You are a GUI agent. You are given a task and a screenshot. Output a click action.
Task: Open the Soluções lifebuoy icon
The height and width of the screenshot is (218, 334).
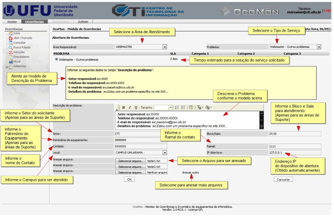point(11,52)
